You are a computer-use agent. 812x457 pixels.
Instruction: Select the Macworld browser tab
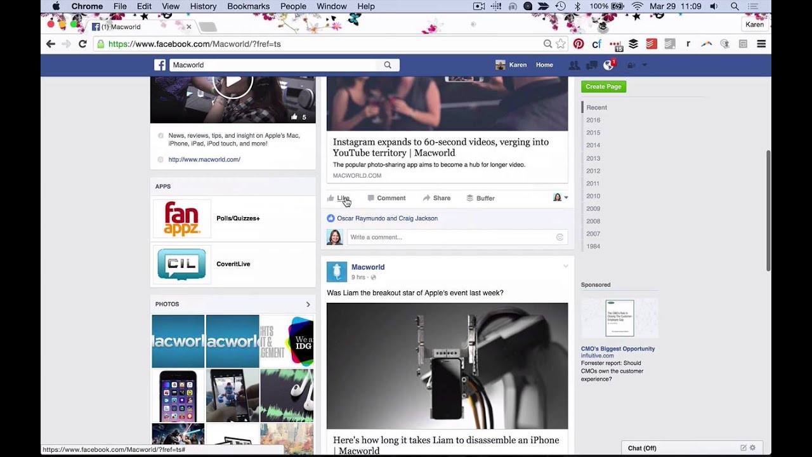pos(141,27)
